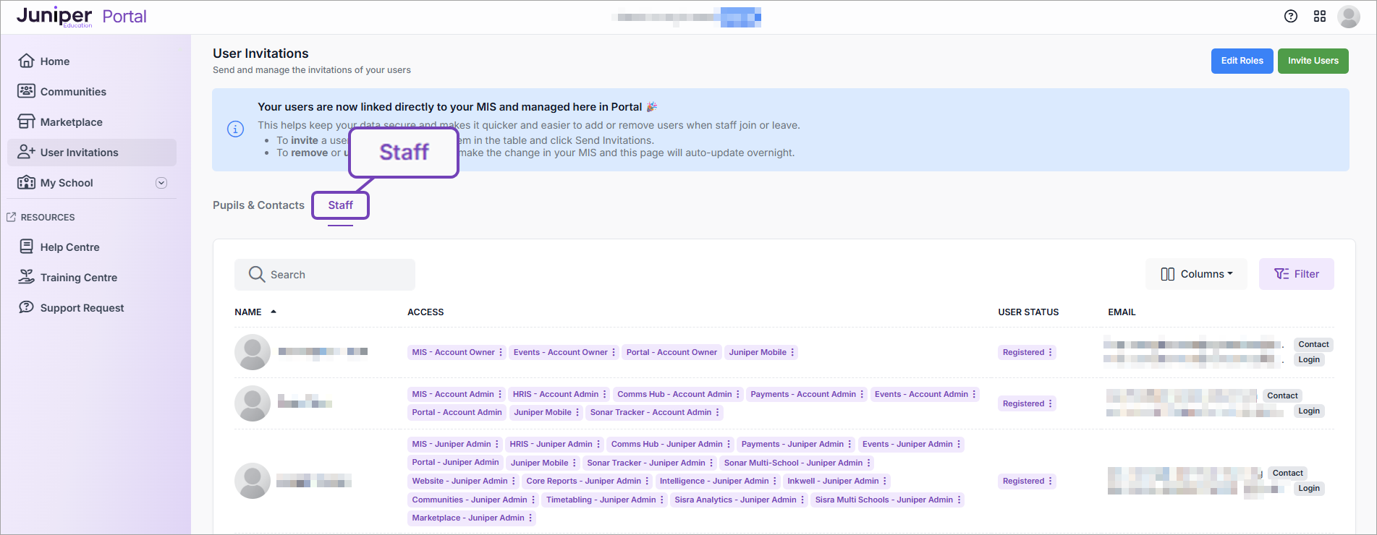Switch to the Pupils & Contacts tab

pos(258,205)
